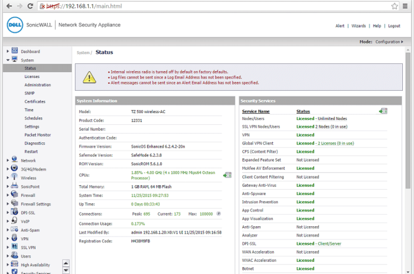
Task: Open the Certificates page
Action: [35, 101]
